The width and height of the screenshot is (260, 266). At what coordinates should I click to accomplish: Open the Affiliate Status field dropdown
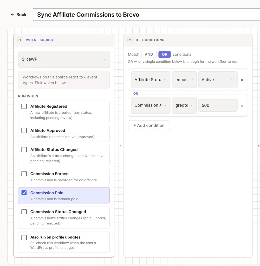point(151,79)
